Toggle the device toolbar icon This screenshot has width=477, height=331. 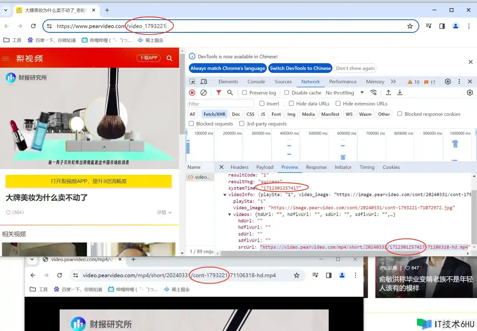(x=204, y=81)
